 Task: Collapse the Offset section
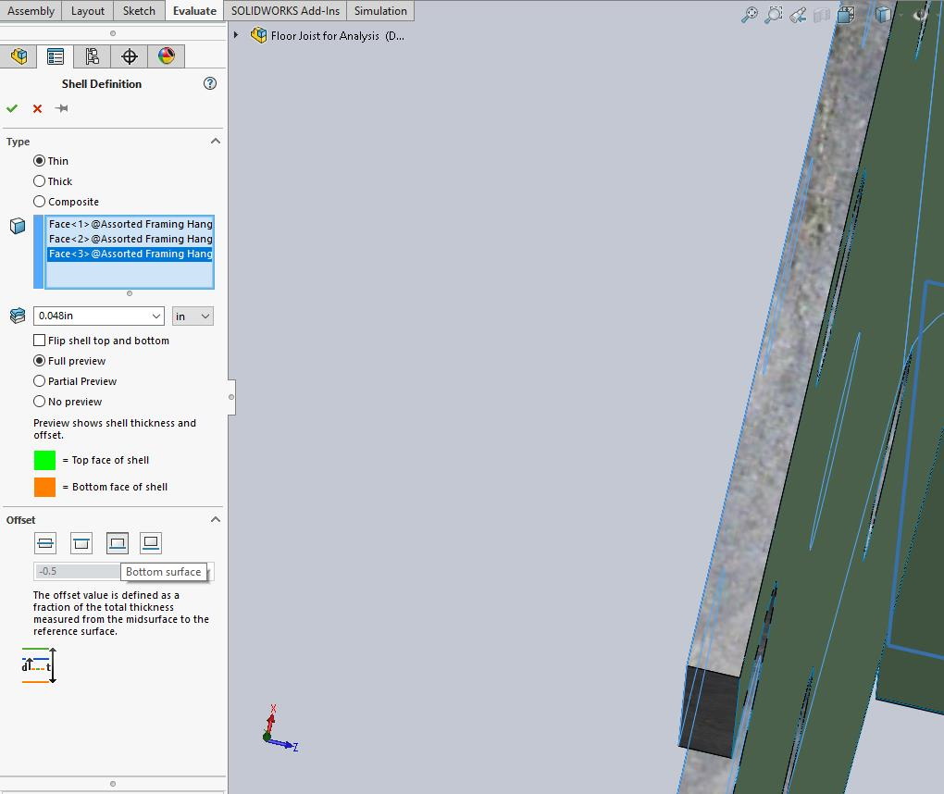(216, 519)
